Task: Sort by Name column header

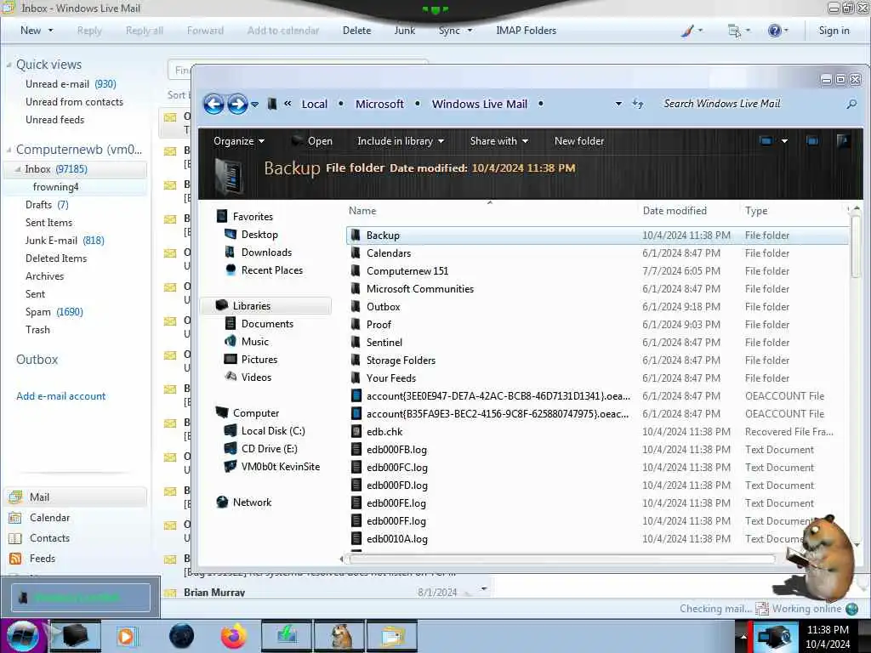Action: coord(362,211)
